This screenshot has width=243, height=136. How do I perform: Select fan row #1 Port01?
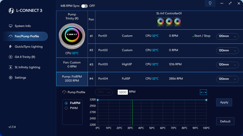(165, 36)
